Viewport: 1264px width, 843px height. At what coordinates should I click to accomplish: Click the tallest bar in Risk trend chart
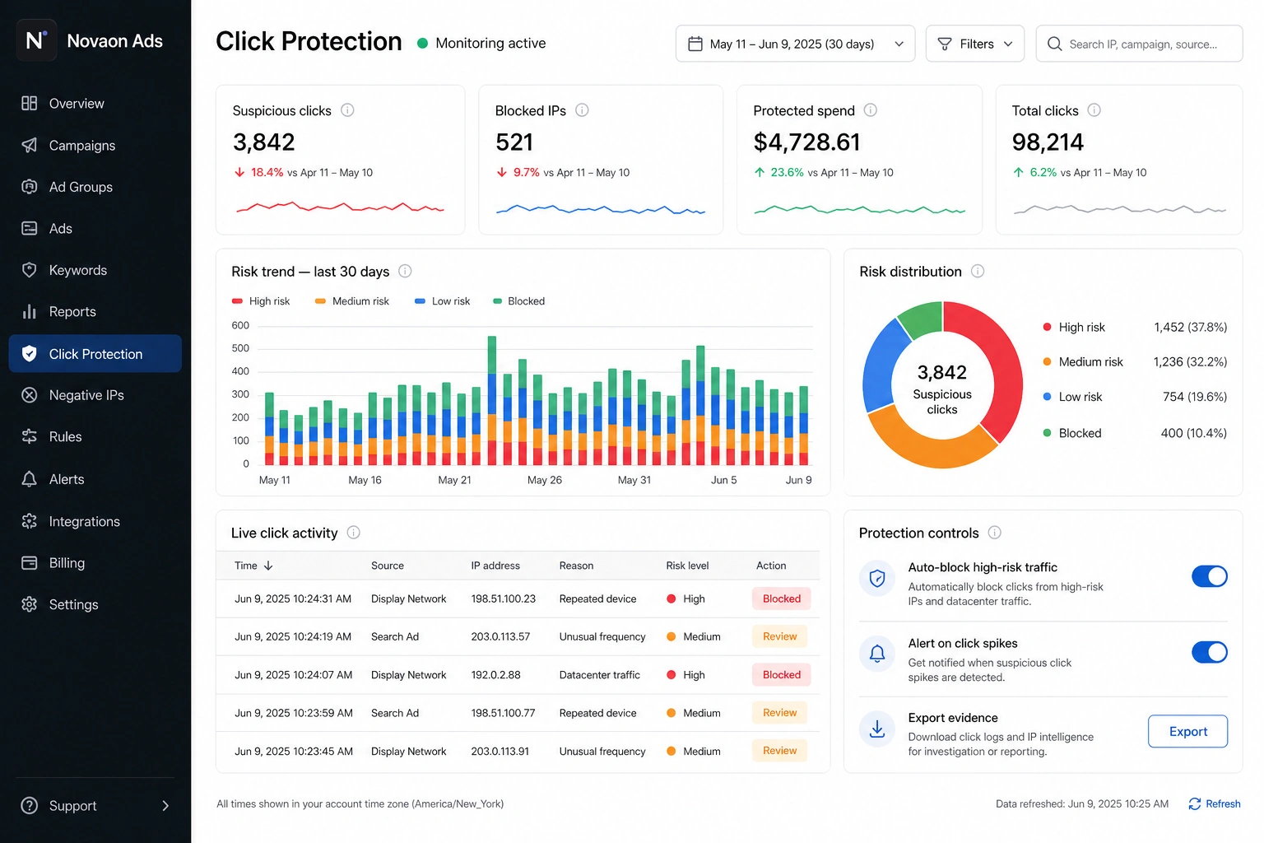tap(492, 401)
